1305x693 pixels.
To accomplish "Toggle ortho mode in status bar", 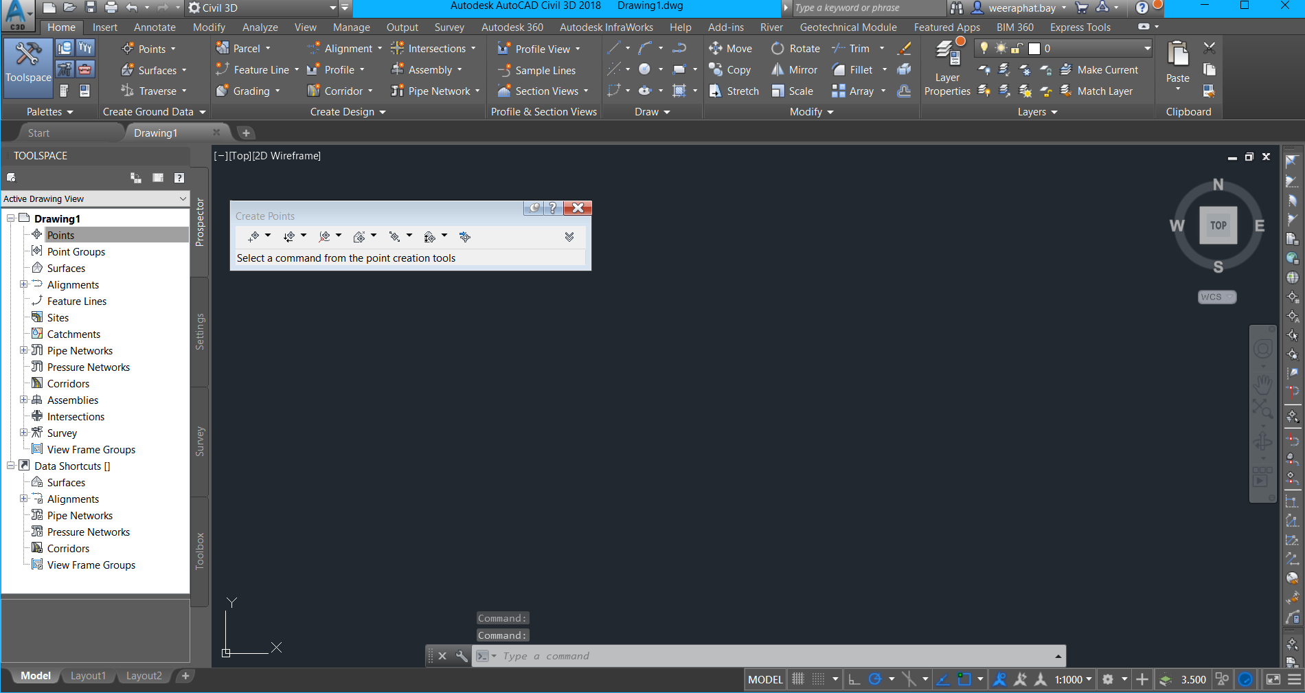I will pos(854,679).
